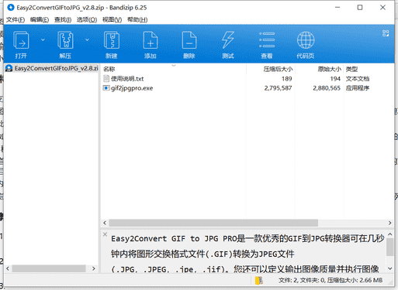The image size is (398, 290).
Task: Open the 文件(F) menu
Action: point(16,19)
